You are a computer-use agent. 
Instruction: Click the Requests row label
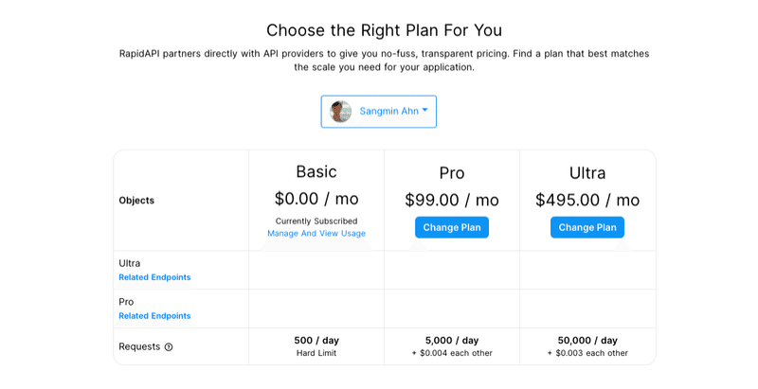point(139,346)
